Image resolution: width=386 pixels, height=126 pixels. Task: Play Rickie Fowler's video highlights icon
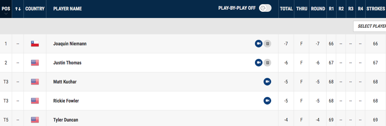[x=267, y=101]
